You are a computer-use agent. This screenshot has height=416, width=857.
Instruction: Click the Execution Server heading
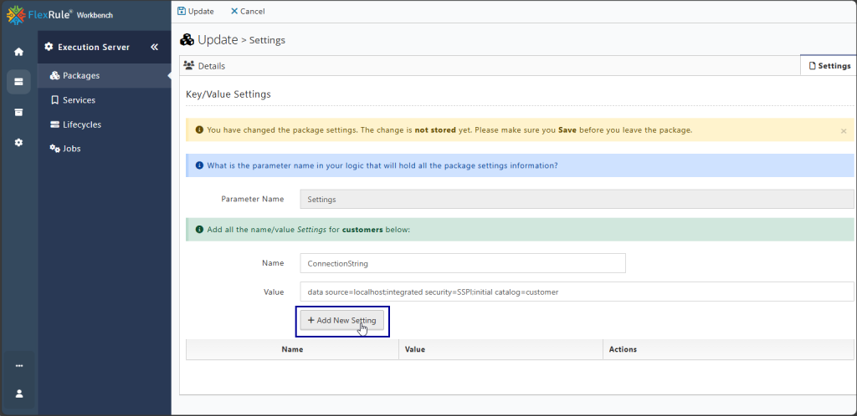pos(94,48)
